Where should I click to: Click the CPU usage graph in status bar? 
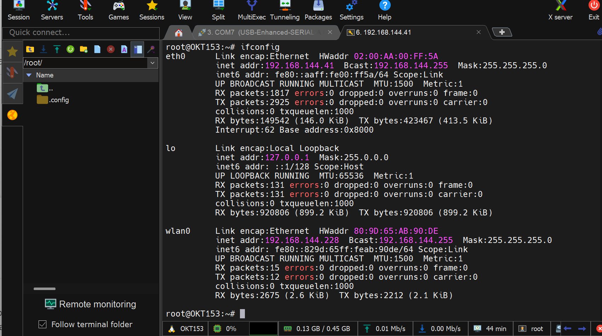[x=263, y=329]
